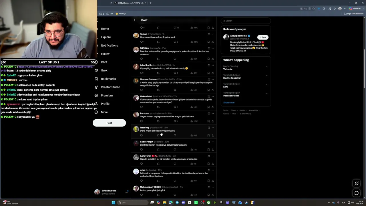Image resolution: width=366 pixels, height=206 pixels.
Task: Repost Sadık Perçin's reply
Action: coord(158,150)
